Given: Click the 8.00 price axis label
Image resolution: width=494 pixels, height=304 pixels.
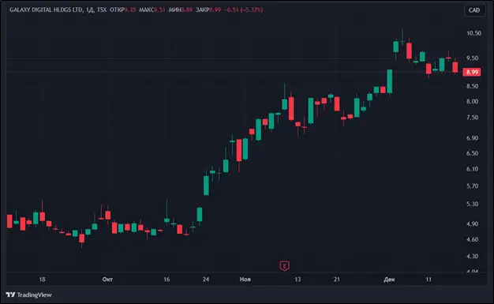Looking at the screenshot, I should pos(472,102).
